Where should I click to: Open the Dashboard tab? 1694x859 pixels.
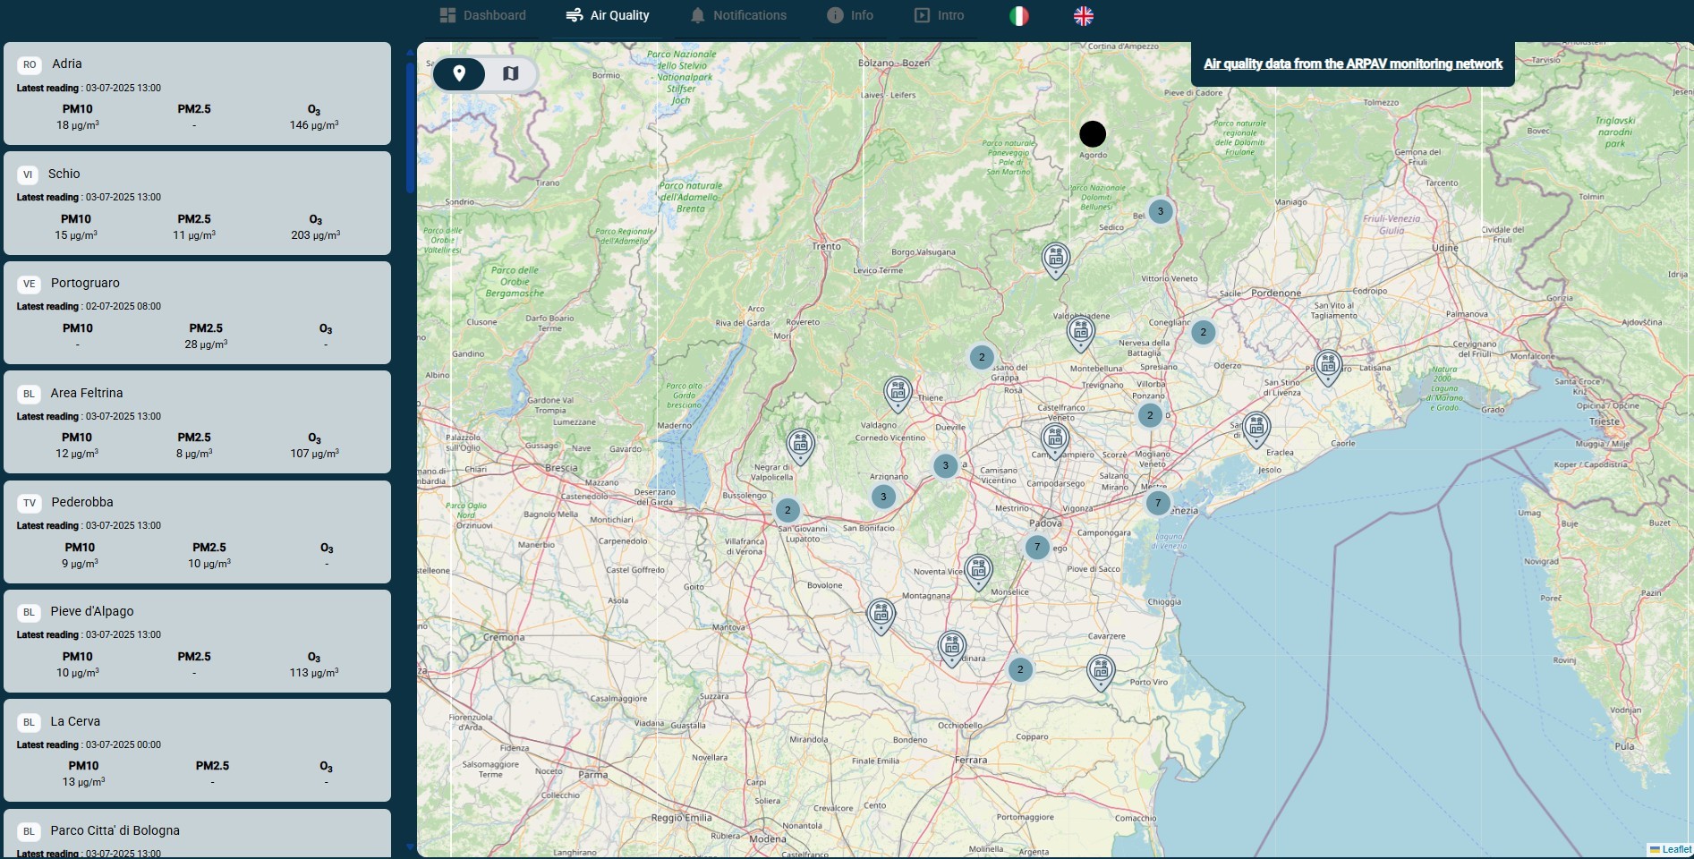pos(483,15)
